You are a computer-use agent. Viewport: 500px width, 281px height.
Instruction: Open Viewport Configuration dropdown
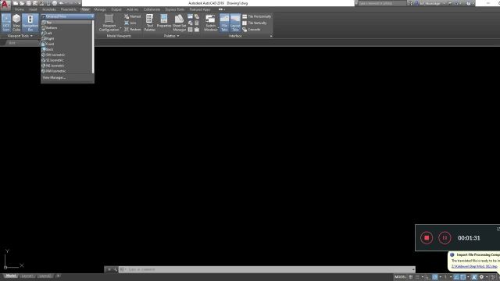click(x=109, y=23)
